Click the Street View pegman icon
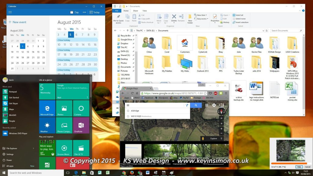 pyautogui.click(x=202, y=138)
